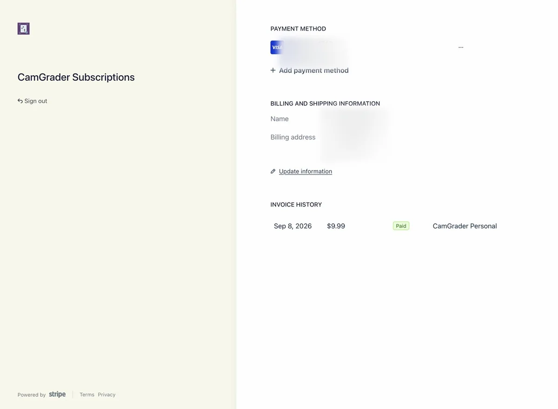Open the payment method three-dot menu
558x409 pixels.
coord(461,47)
